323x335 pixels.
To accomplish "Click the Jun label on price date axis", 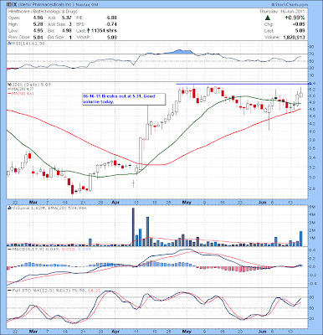I will point(261,202).
